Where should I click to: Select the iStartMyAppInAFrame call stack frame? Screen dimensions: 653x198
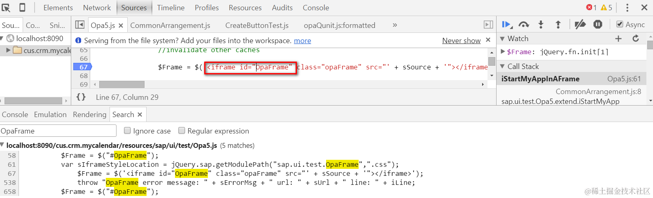click(571, 78)
